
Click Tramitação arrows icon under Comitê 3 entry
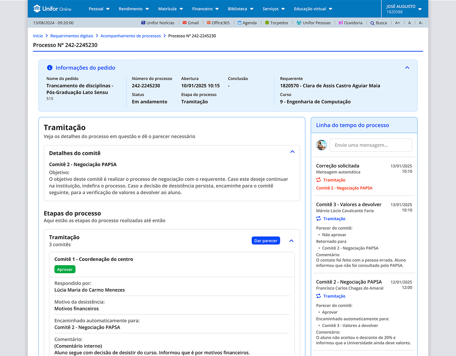(318, 218)
